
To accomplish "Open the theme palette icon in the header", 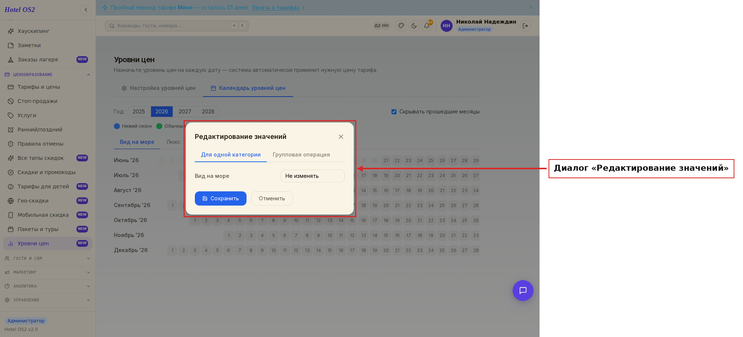I will (x=401, y=26).
